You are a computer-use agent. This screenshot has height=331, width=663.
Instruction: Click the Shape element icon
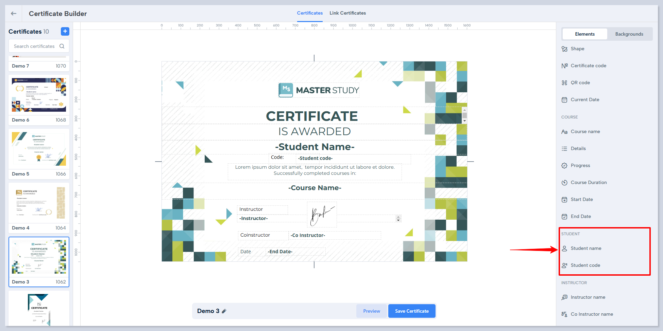tap(564, 49)
